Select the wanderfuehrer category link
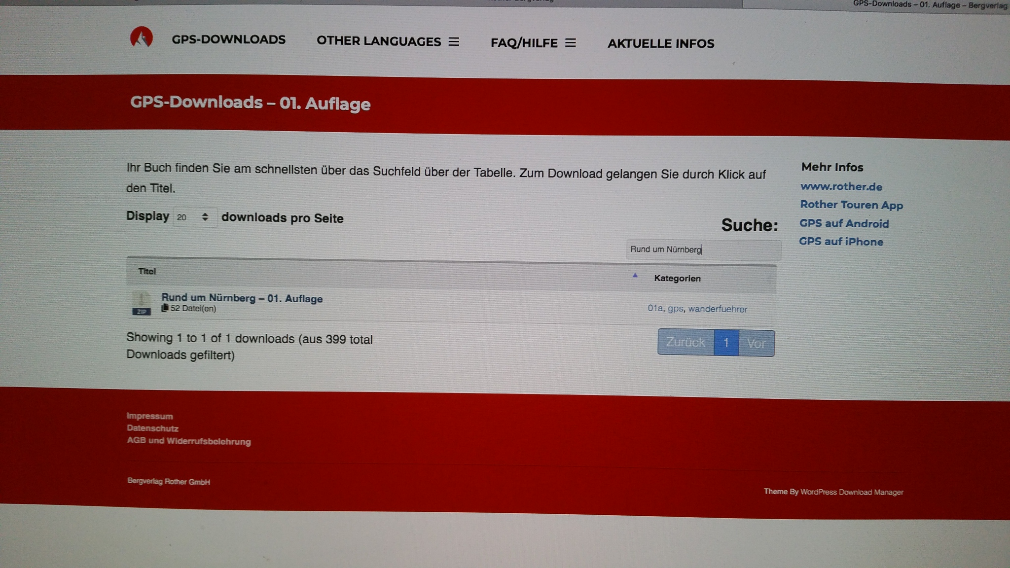 coord(718,309)
